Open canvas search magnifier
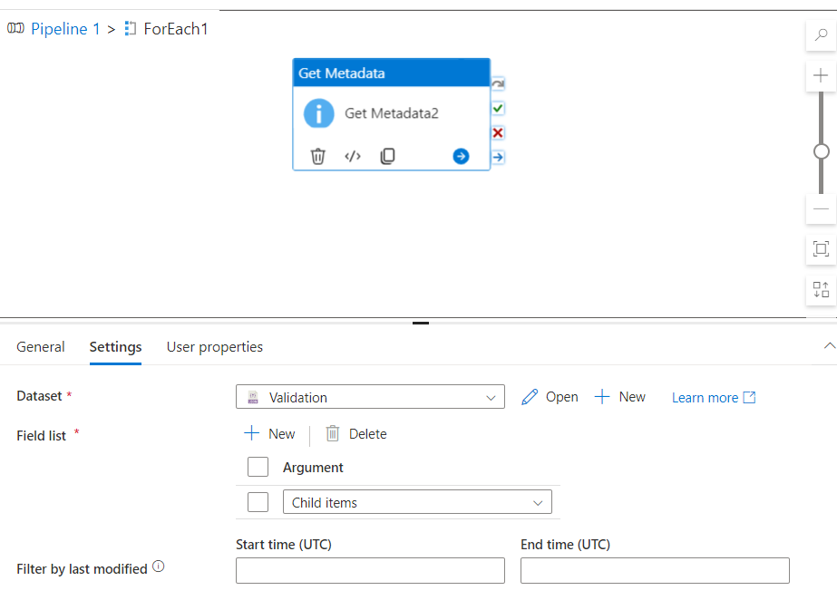 (821, 35)
